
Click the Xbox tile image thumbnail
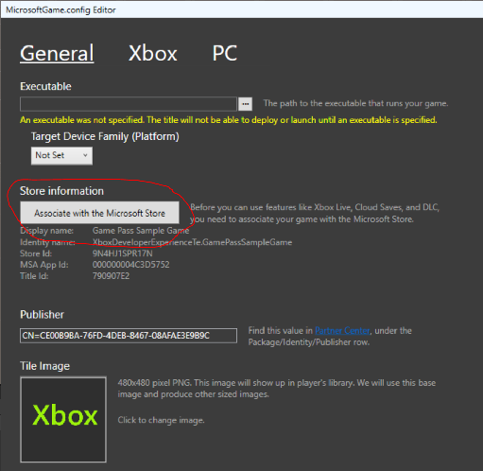pos(63,419)
